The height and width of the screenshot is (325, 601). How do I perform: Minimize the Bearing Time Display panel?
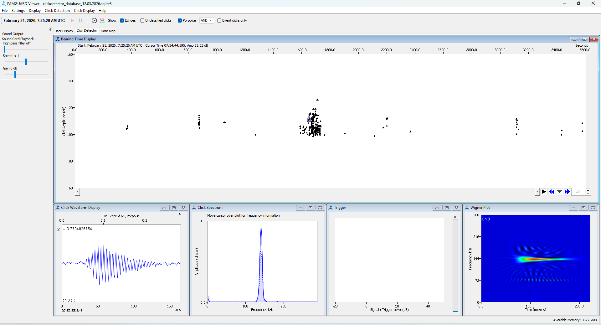(x=574, y=39)
